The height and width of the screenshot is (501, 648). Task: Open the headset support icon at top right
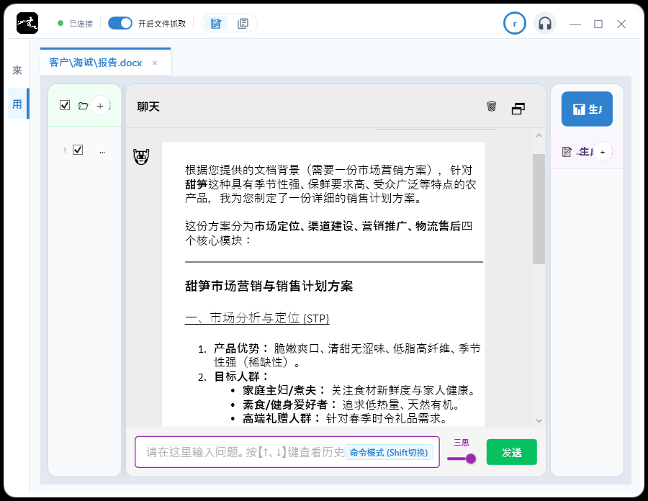point(545,23)
